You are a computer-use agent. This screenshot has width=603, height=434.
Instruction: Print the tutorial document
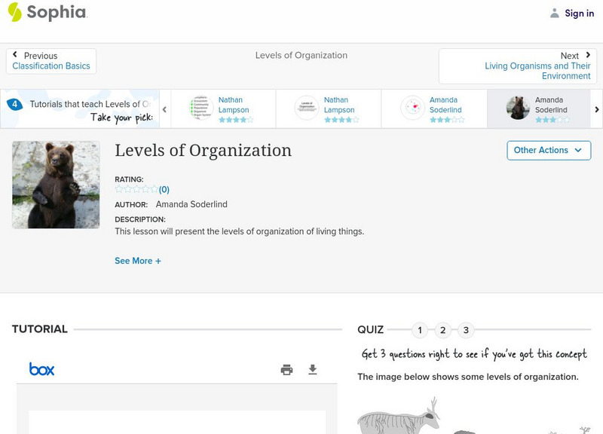pos(286,369)
